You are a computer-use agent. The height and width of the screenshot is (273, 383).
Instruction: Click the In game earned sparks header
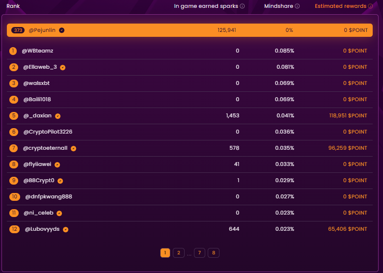click(x=206, y=6)
